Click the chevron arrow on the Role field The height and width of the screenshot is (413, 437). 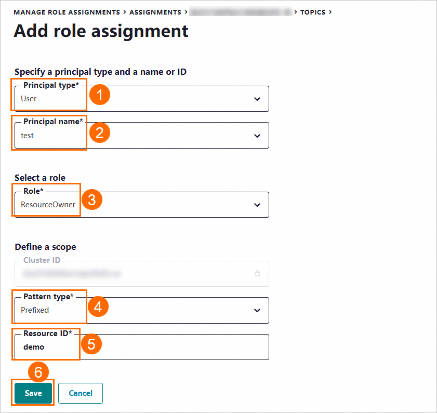(257, 205)
